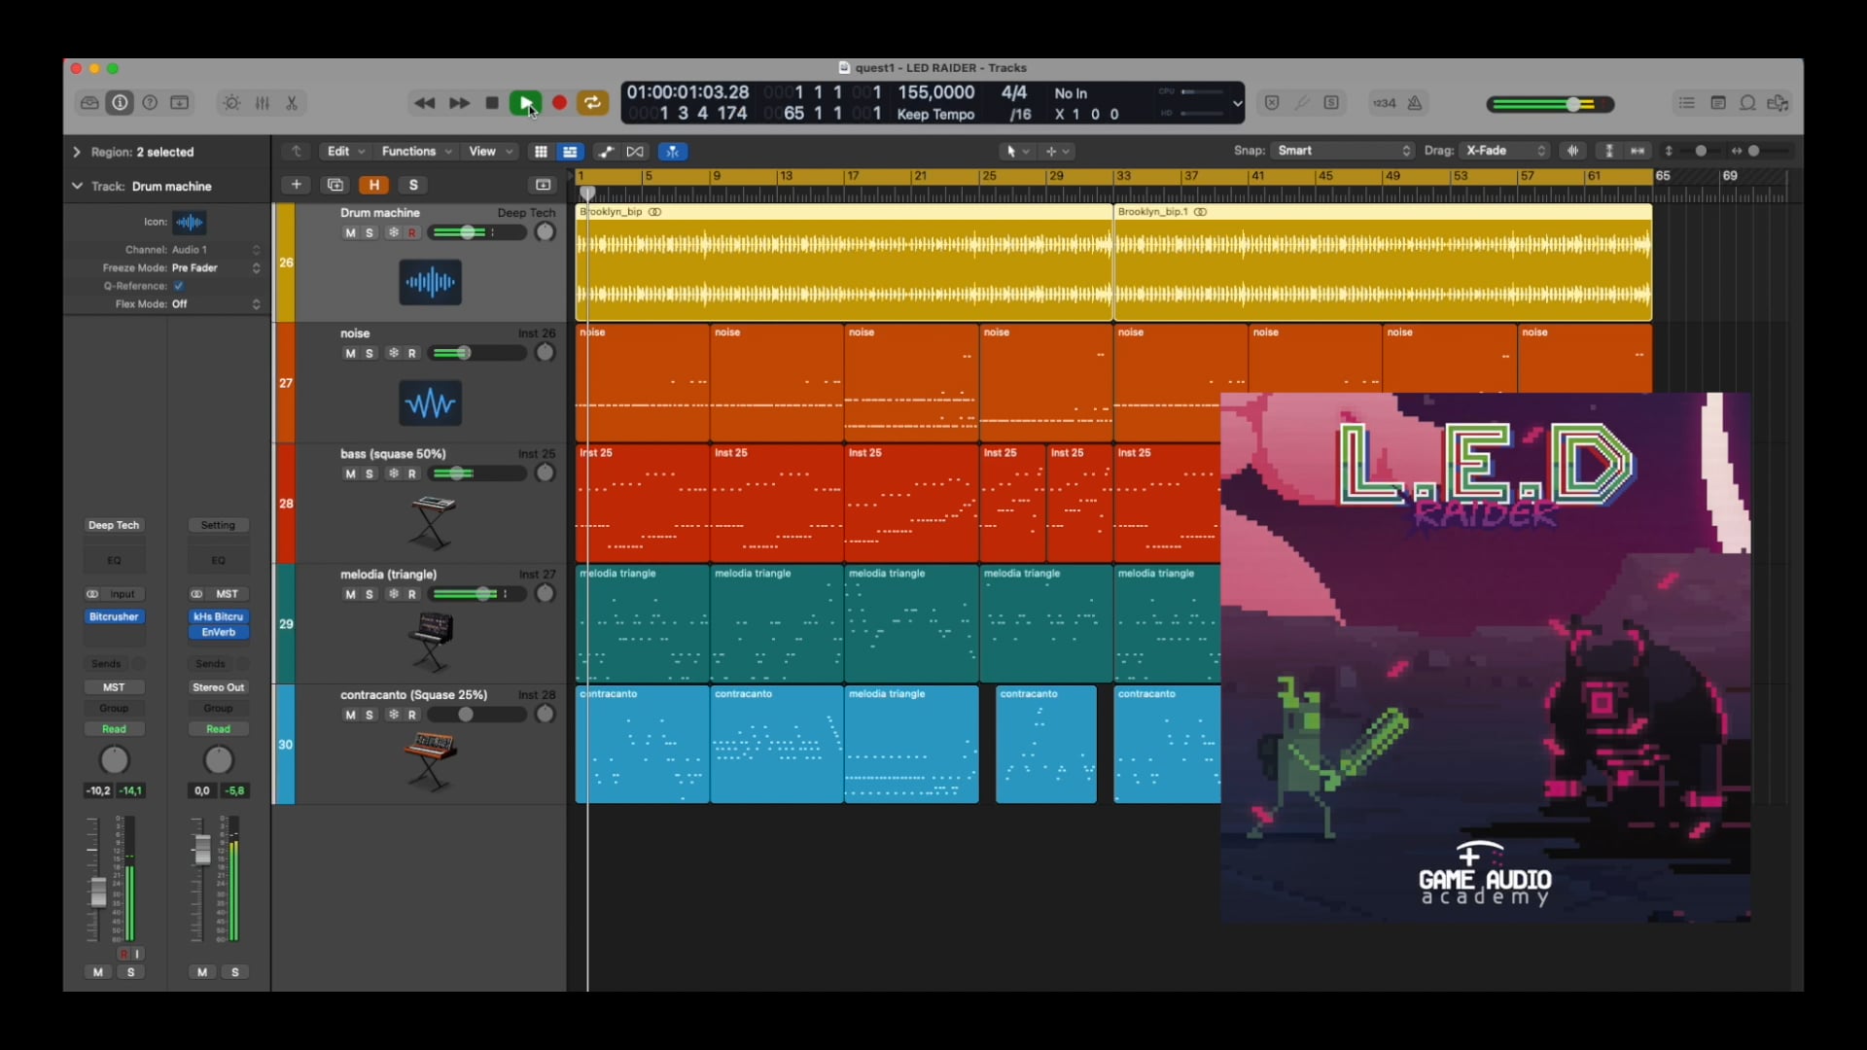Click the Stop transport button
1867x1050 pixels.
pos(492,103)
